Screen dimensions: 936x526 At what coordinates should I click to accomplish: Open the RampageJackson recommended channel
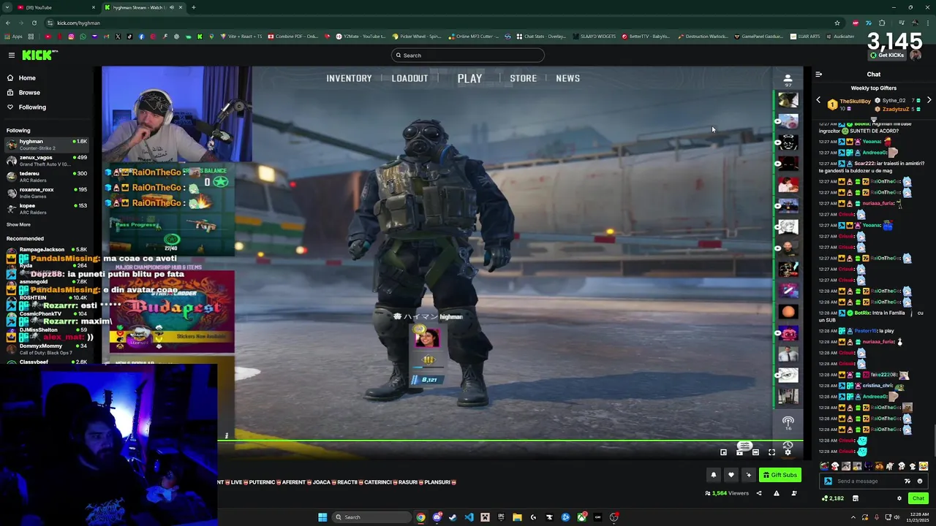(x=47, y=249)
